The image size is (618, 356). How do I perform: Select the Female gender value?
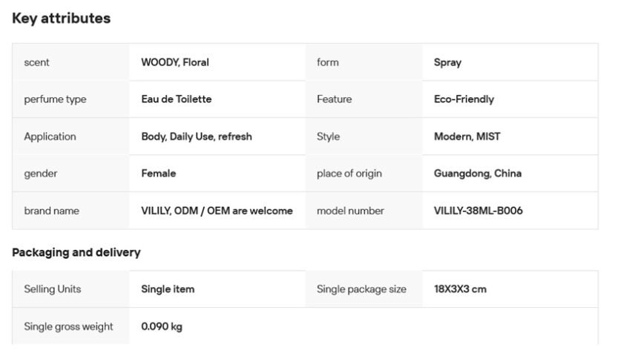(159, 174)
